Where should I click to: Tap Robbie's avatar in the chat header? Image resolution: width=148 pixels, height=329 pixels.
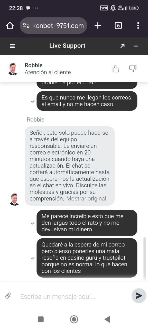[13, 69]
